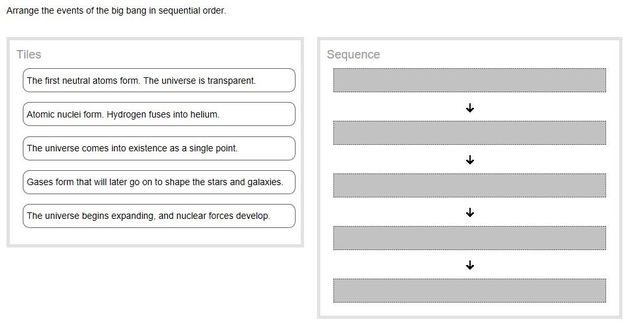638x328 pixels.
Task: Click the arrow below the first sequence slot
Action: click(x=470, y=108)
